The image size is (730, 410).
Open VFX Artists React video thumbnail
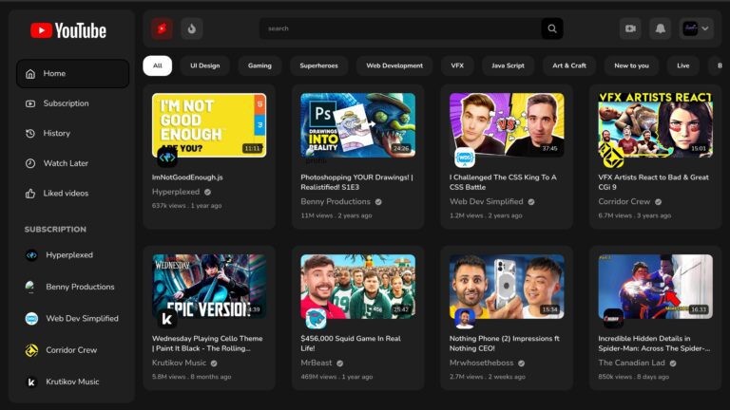[x=656, y=125]
